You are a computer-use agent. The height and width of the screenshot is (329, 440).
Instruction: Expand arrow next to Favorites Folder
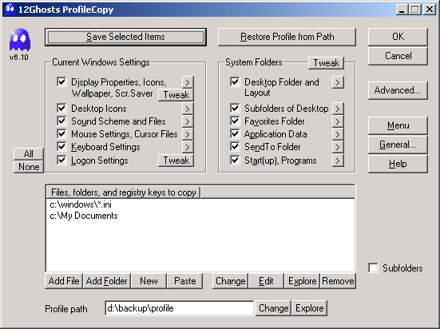pyautogui.click(x=338, y=121)
